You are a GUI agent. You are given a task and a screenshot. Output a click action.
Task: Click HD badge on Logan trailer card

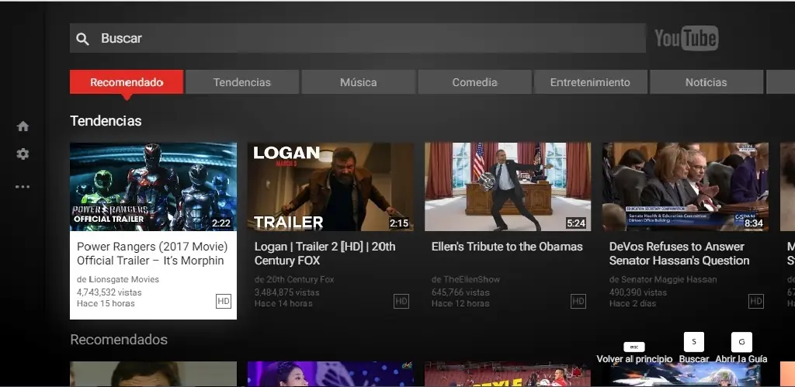(401, 302)
